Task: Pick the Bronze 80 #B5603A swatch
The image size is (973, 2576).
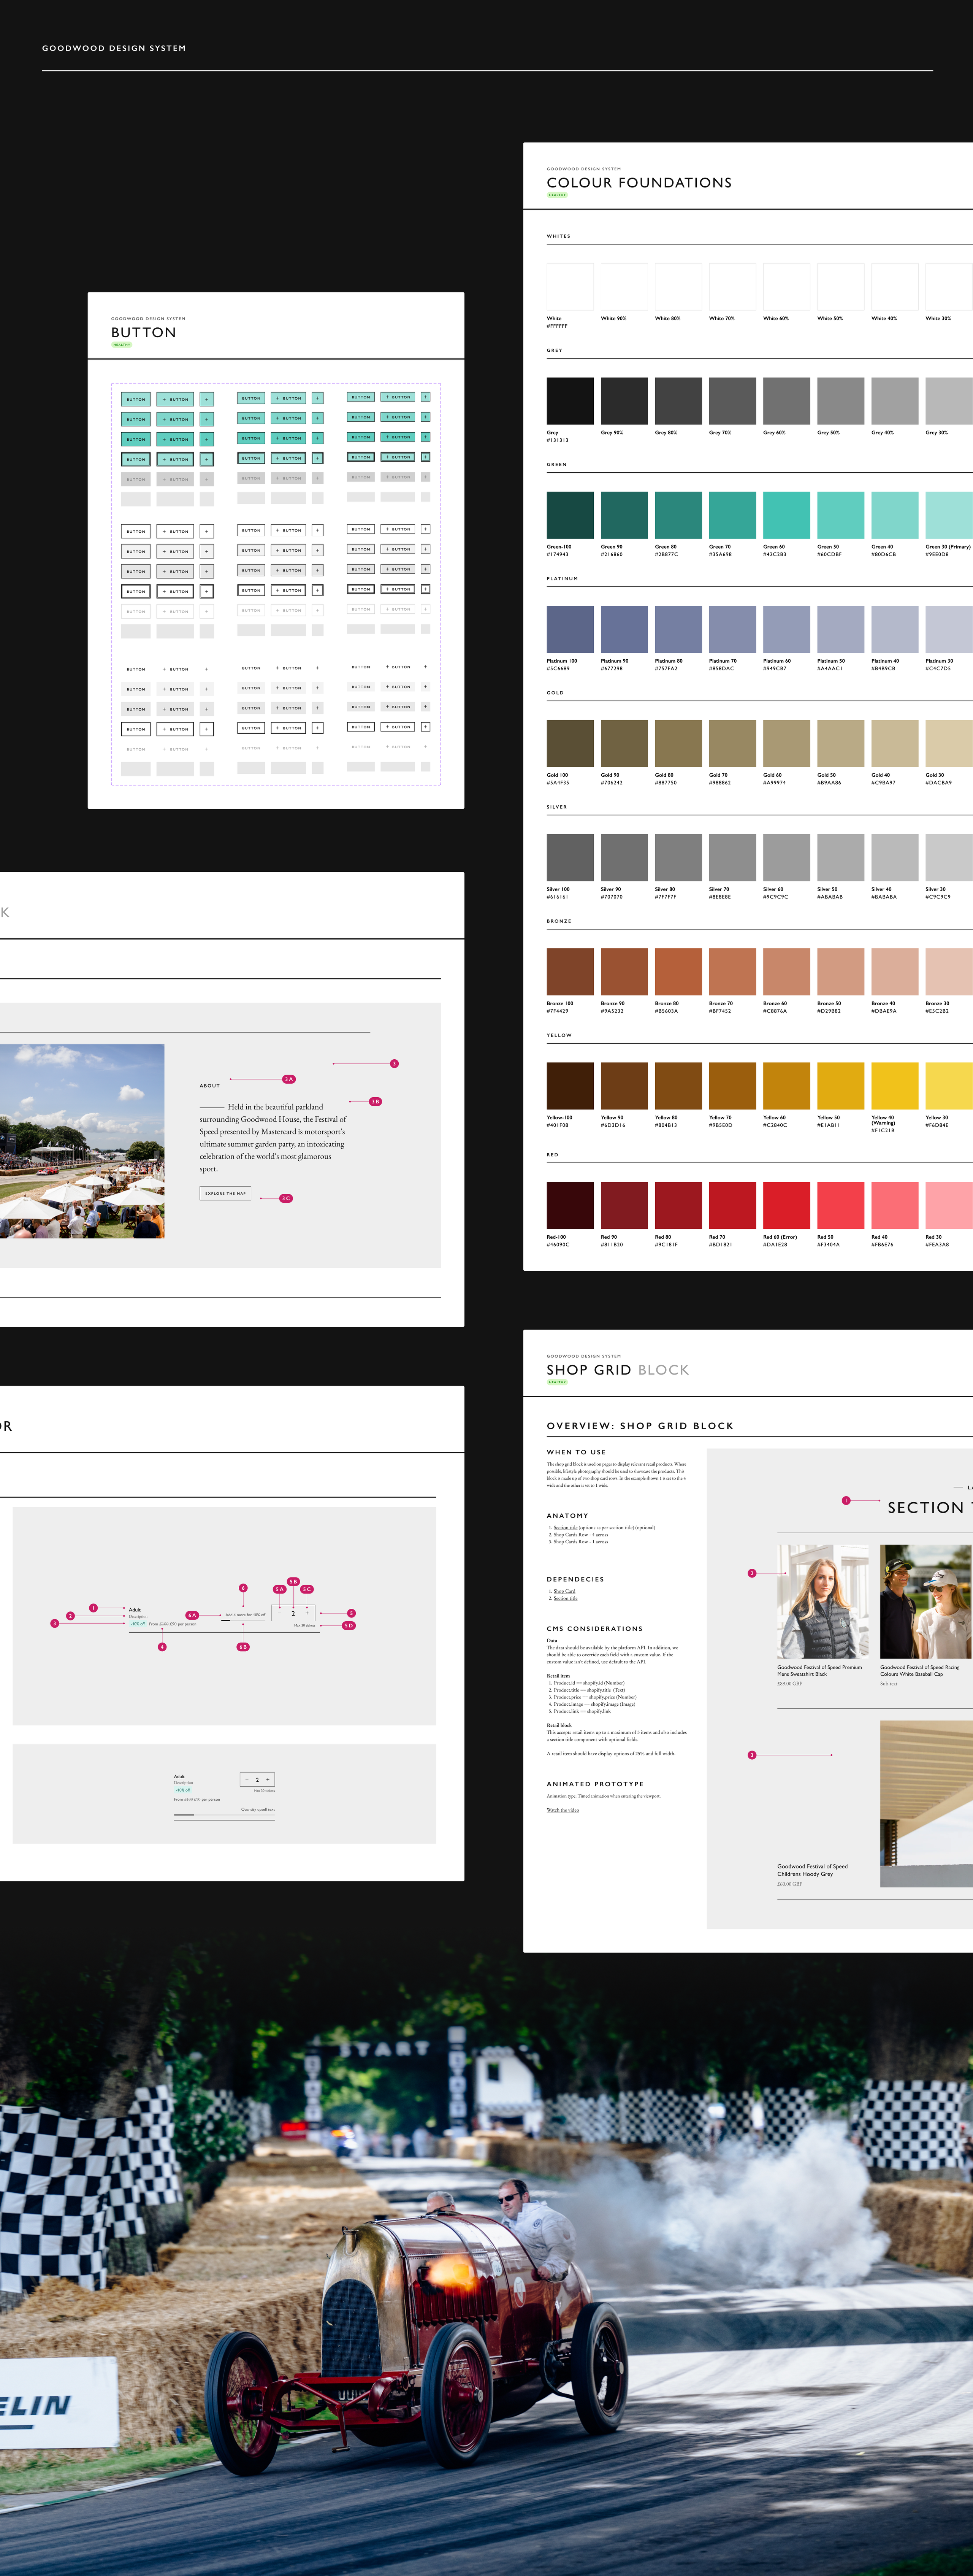Action: point(678,971)
